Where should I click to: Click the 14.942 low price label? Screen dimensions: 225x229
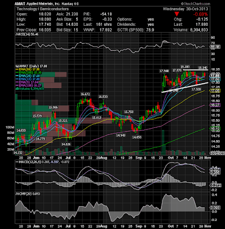pyautogui.click(x=121, y=135)
